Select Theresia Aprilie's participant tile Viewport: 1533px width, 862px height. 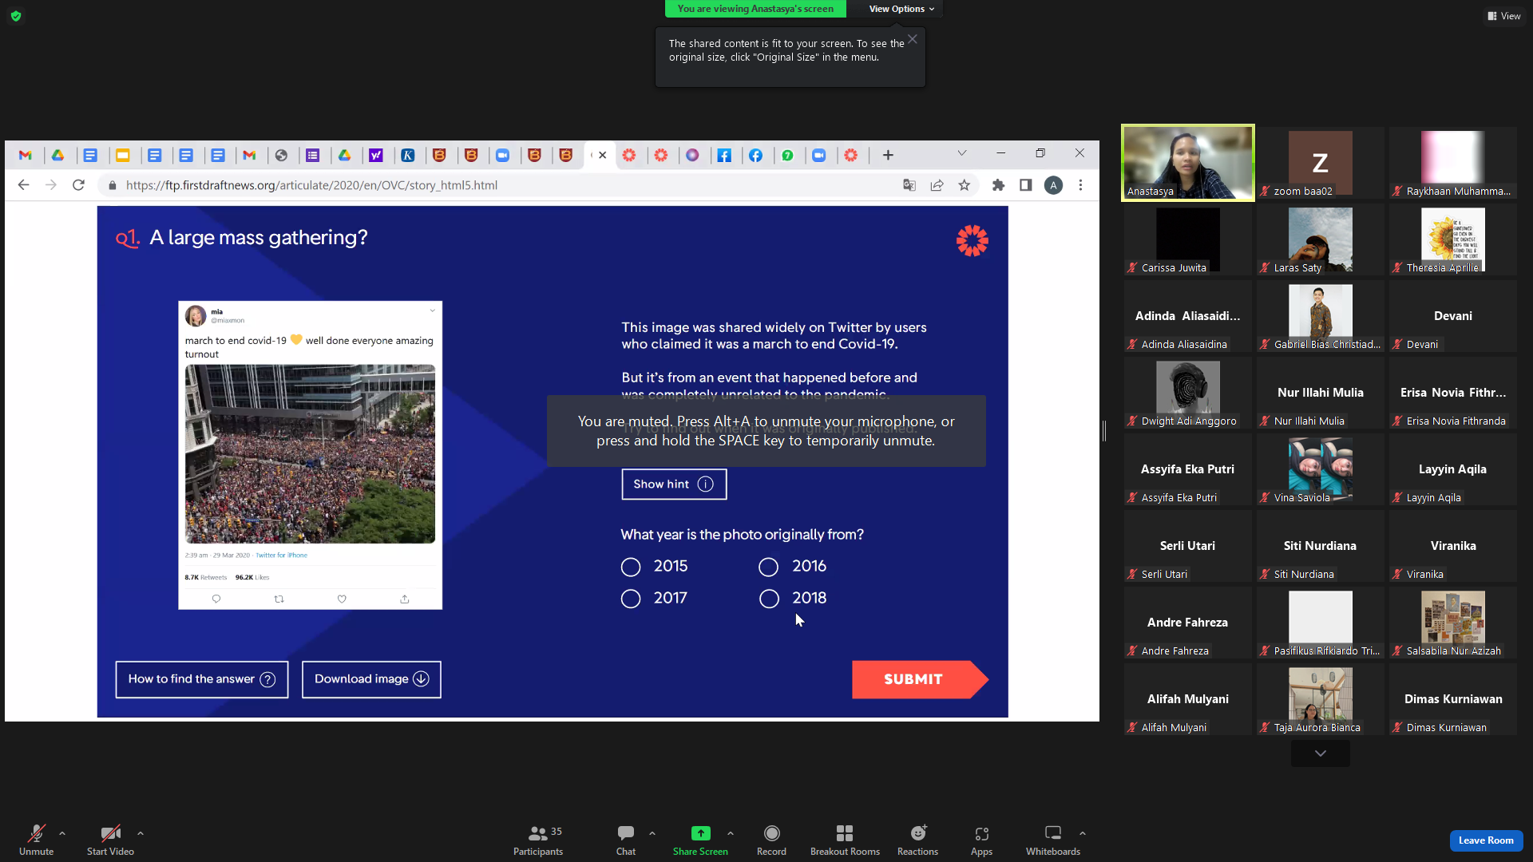point(1453,239)
